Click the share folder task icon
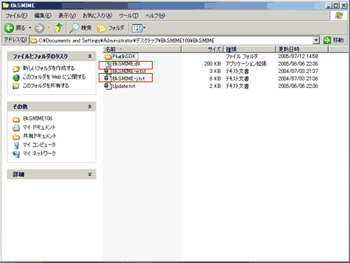Viewport: 350px width, 263px height. coord(16,86)
